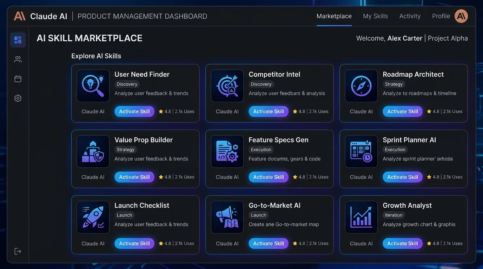This screenshot has width=483, height=269.
Task: Click the star rating on User Need Finder
Action: [x=165, y=111]
